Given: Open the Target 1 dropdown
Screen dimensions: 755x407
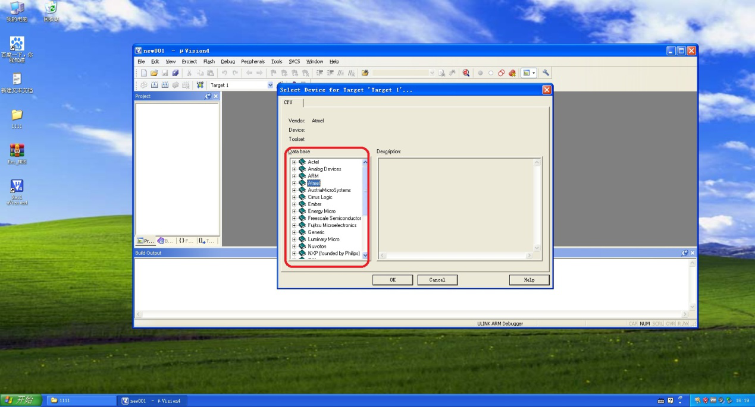Looking at the screenshot, I should tap(270, 85).
